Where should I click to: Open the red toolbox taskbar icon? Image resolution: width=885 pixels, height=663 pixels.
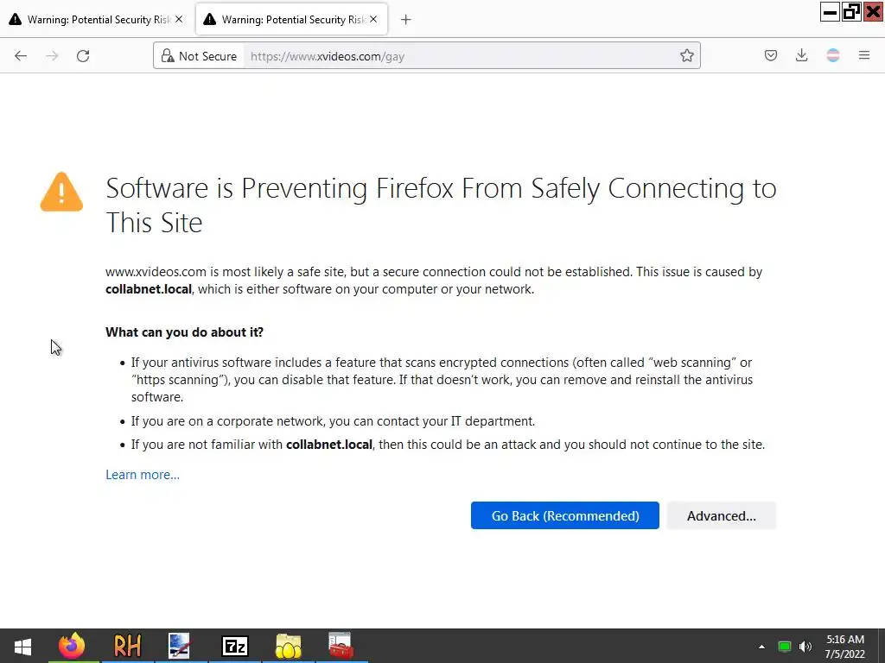[x=341, y=646]
